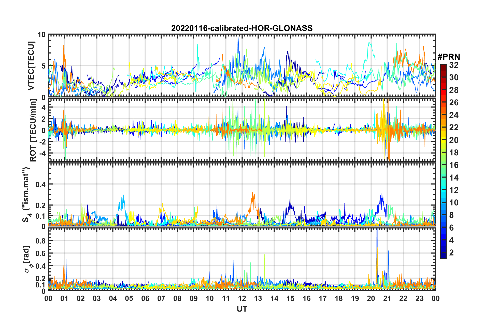Click the VTEC axis tick label 10
The width and height of the screenshot is (484, 323).
click(x=41, y=35)
